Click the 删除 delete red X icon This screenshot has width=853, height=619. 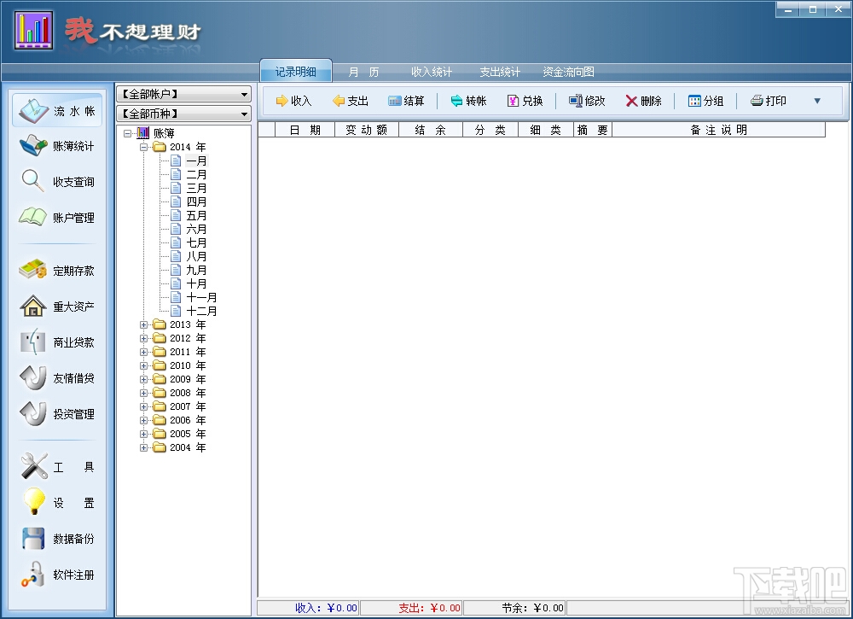631,101
